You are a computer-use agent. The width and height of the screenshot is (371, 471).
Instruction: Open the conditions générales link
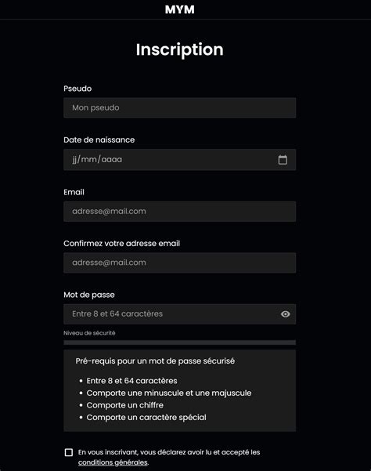[113, 462]
